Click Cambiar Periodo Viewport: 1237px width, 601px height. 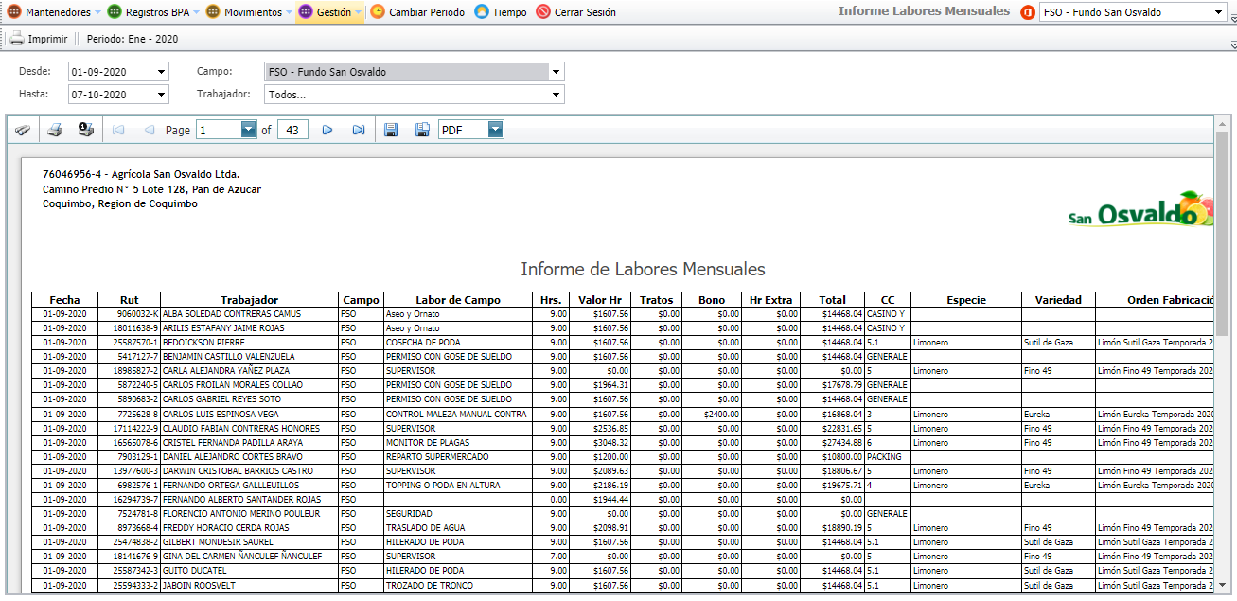point(417,12)
